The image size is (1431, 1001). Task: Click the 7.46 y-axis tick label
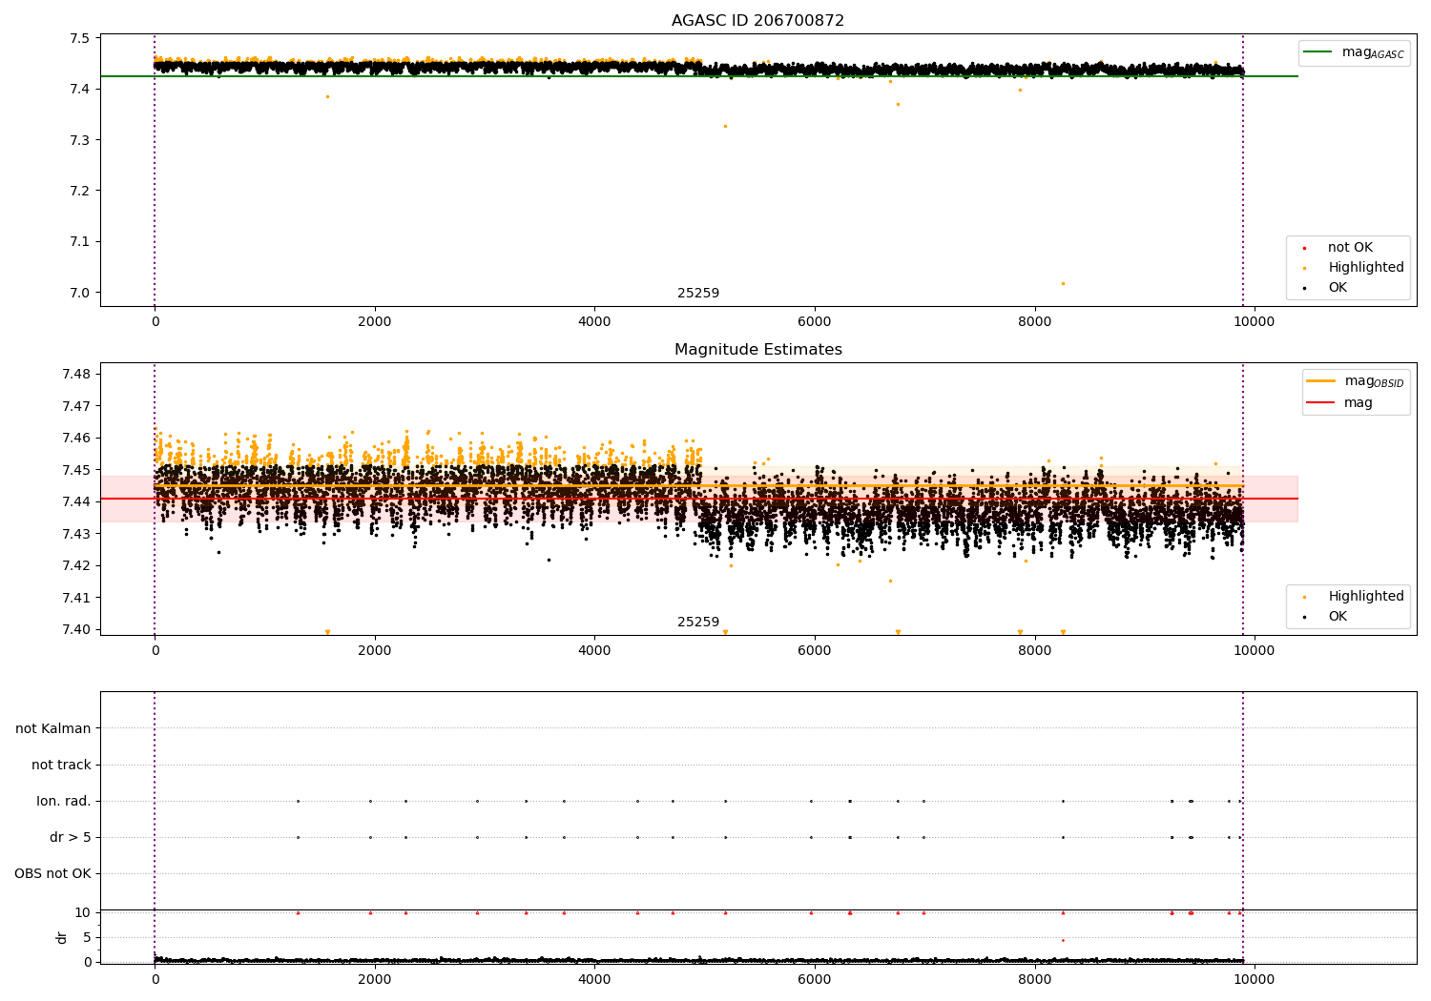[x=76, y=439]
